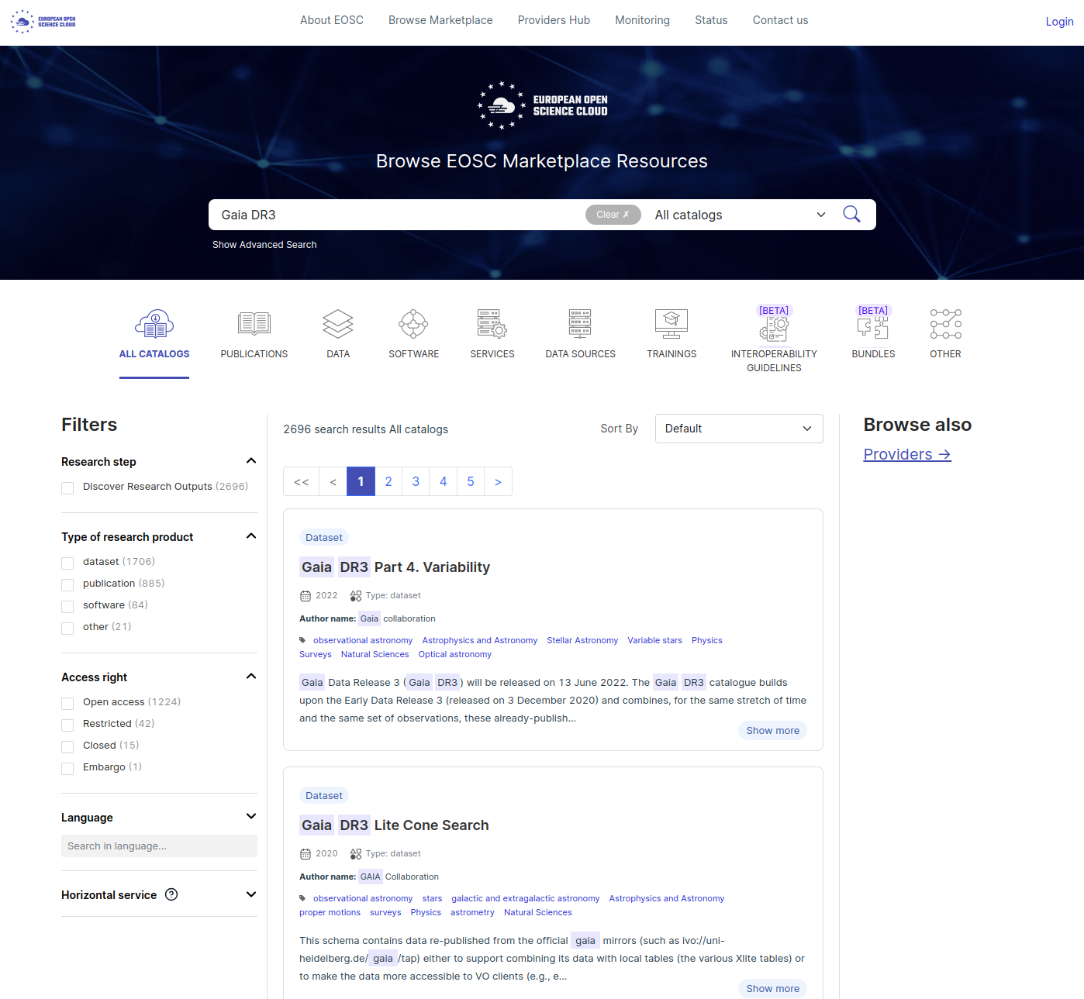Expand the Language filter section
Viewport: 1084px width, 999px height.
pyautogui.click(x=251, y=816)
